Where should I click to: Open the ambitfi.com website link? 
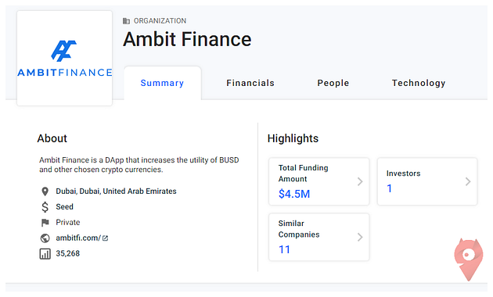[78, 238]
